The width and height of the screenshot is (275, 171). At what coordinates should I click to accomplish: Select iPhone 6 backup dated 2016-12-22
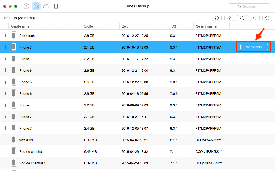137,82
